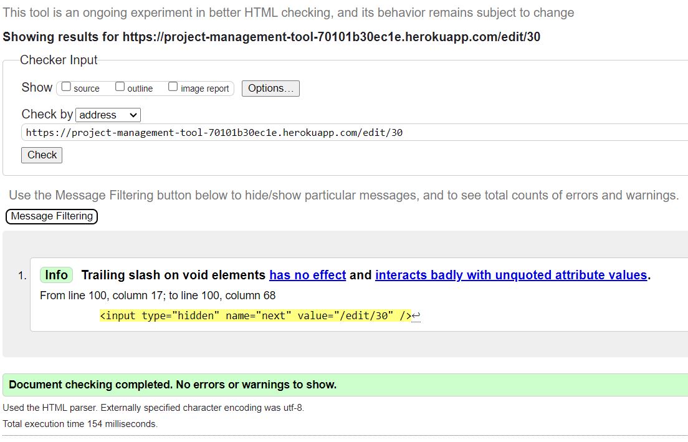Screen dimensions: 688x442
Task: Click the "Trailing slash on void elements" message
Action: (174, 275)
